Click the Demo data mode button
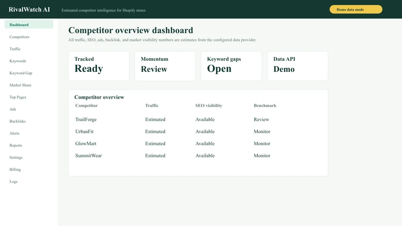The image size is (402, 226). (356, 10)
